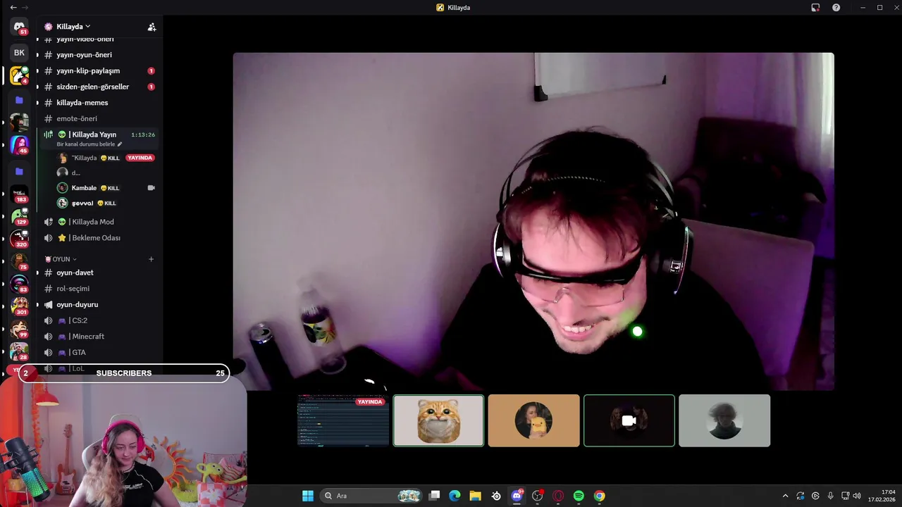Click the pencil icon to set channel status
902x507 pixels.
click(120, 144)
